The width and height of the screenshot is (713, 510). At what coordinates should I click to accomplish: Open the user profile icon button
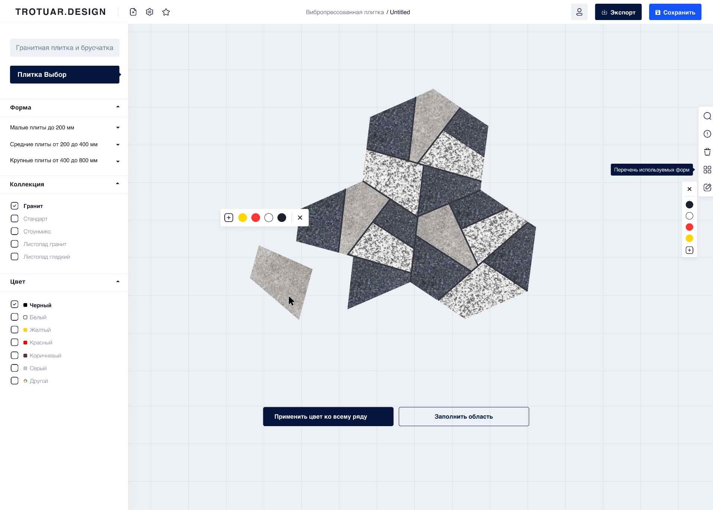tap(579, 12)
